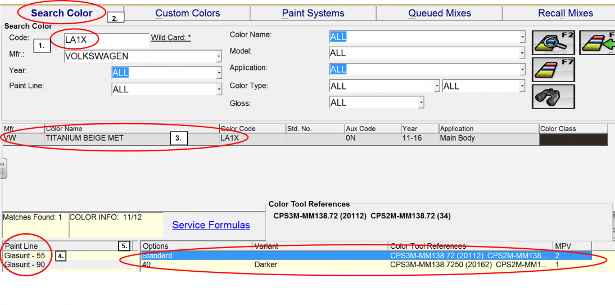The height and width of the screenshot is (305, 615).
Task: Click the Year column header
Action: click(x=420, y=128)
